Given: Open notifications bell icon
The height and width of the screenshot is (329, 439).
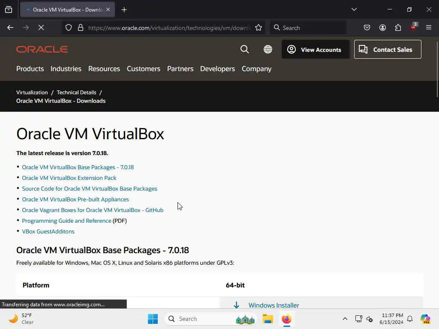Looking at the screenshot, I should click(x=410, y=319).
